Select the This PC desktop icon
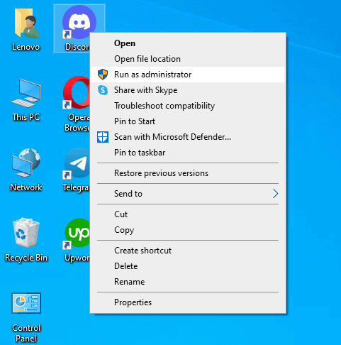This screenshot has height=345, width=341. [x=26, y=93]
